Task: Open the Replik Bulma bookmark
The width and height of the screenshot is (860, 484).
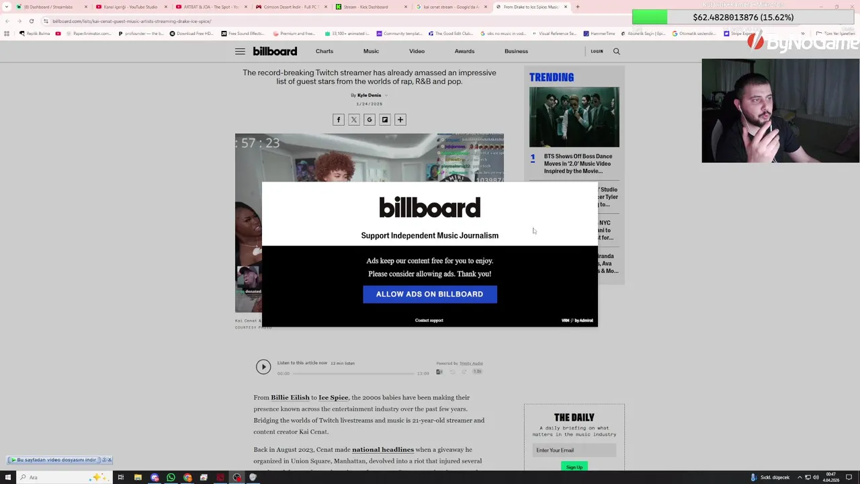Action: pos(34,34)
